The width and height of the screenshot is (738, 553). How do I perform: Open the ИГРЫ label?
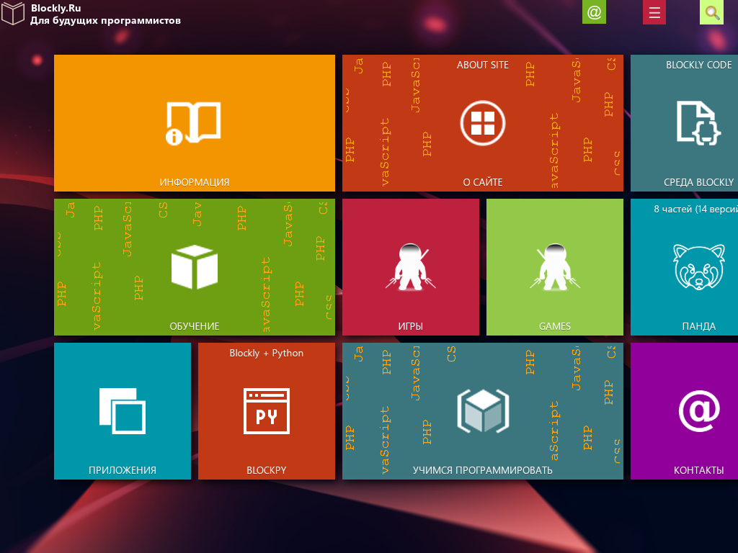point(410,326)
